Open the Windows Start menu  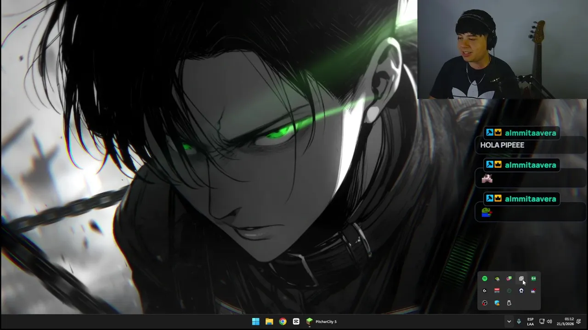pyautogui.click(x=255, y=322)
